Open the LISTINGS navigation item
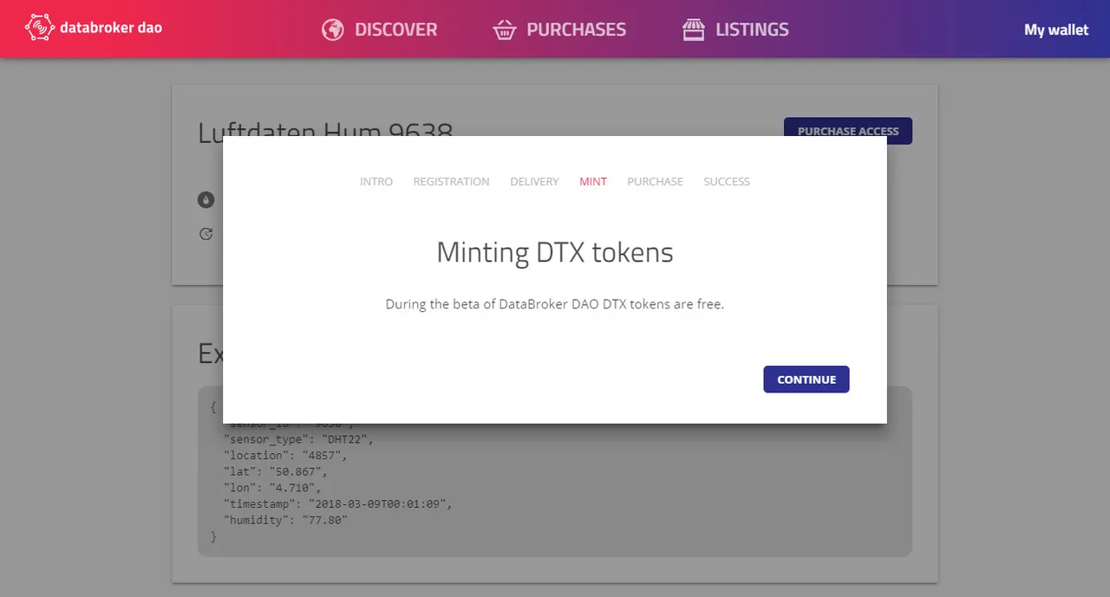 735,29
